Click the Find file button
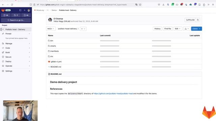This screenshot has width=216, height=121. point(168,29)
